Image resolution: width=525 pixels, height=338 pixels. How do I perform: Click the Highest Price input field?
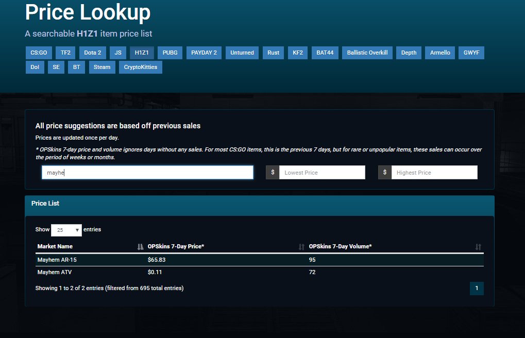[x=435, y=173]
